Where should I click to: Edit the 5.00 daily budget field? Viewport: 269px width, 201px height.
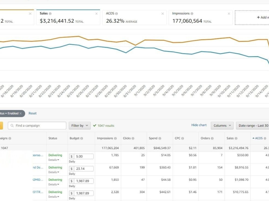tap(84, 157)
